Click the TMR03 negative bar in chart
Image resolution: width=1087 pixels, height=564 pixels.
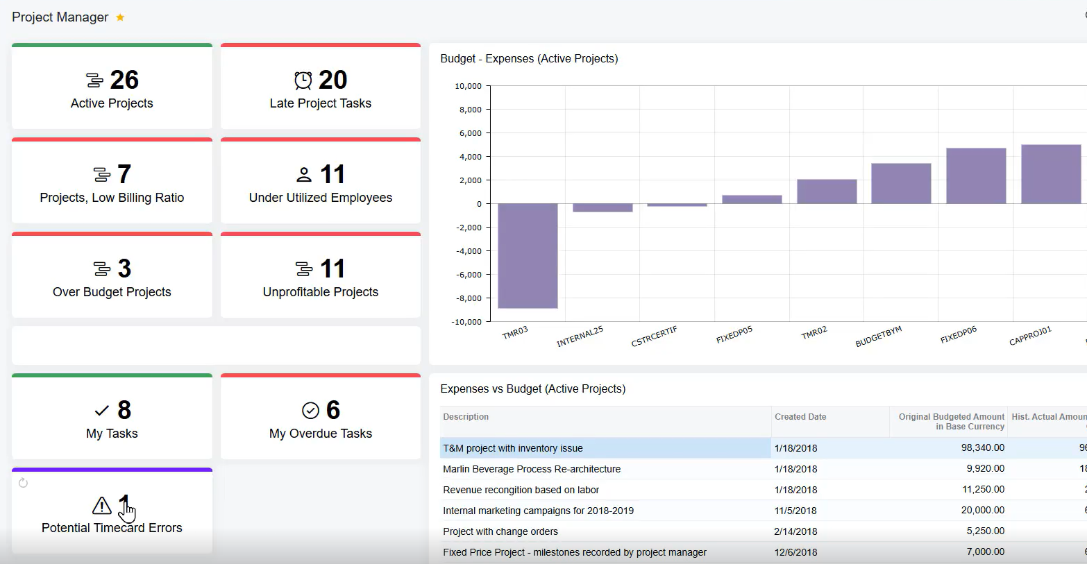528,256
